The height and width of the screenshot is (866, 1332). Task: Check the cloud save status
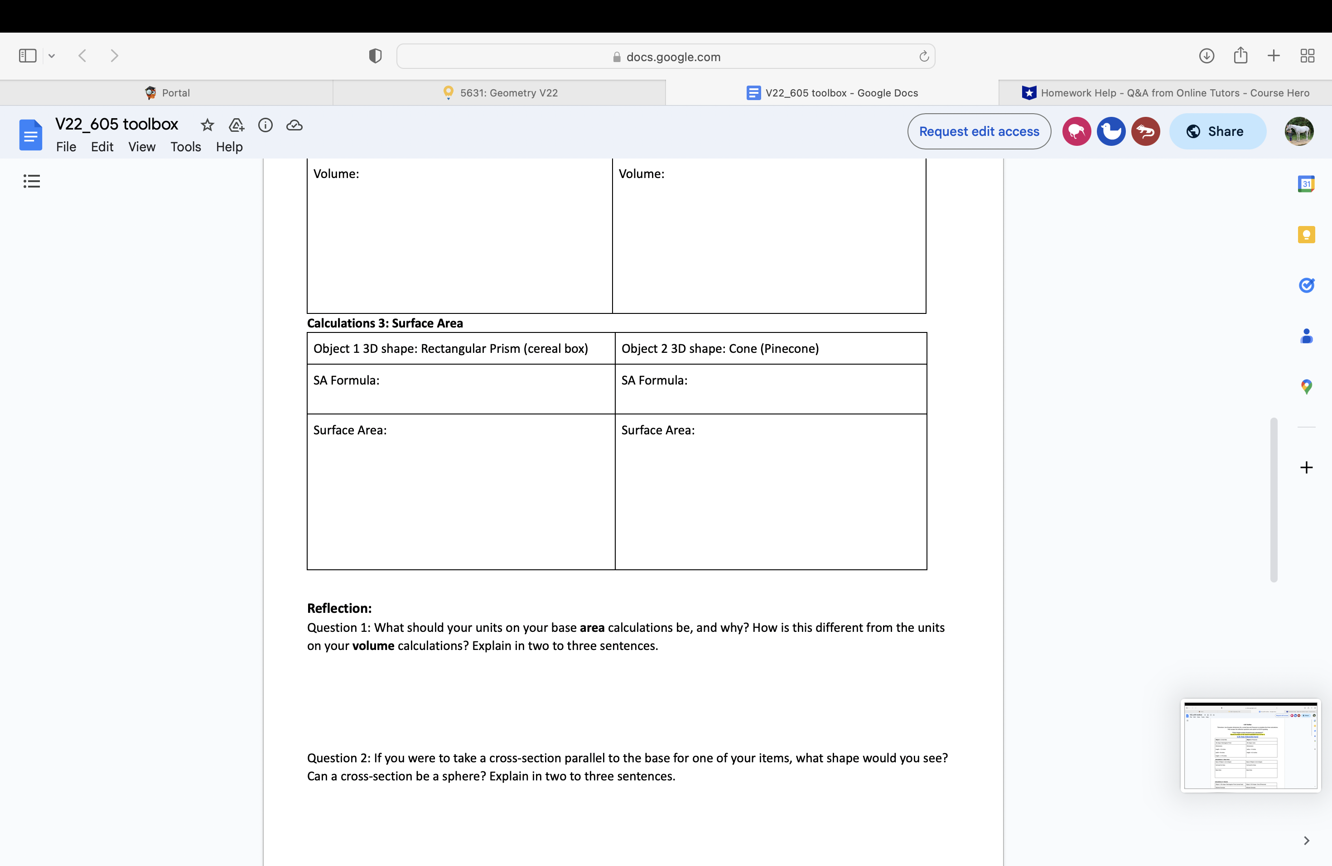pyautogui.click(x=294, y=125)
